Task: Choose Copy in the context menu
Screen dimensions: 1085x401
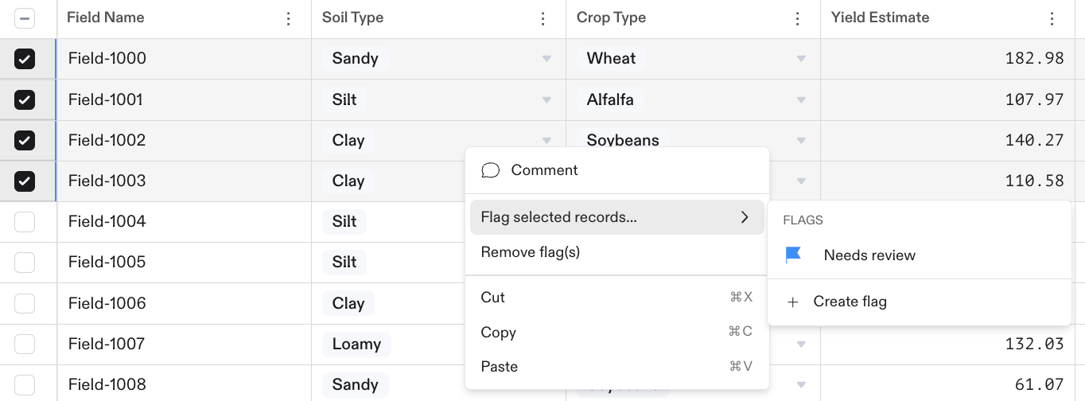Action: click(x=499, y=333)
